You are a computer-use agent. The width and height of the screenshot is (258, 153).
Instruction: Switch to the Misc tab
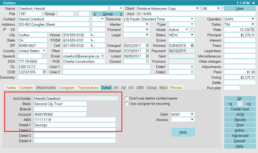pyautogui.click(x=163, y=88)
